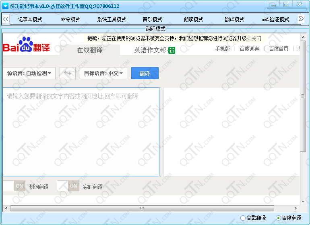Switch to md5验证模式 tab

click(275, 19)
